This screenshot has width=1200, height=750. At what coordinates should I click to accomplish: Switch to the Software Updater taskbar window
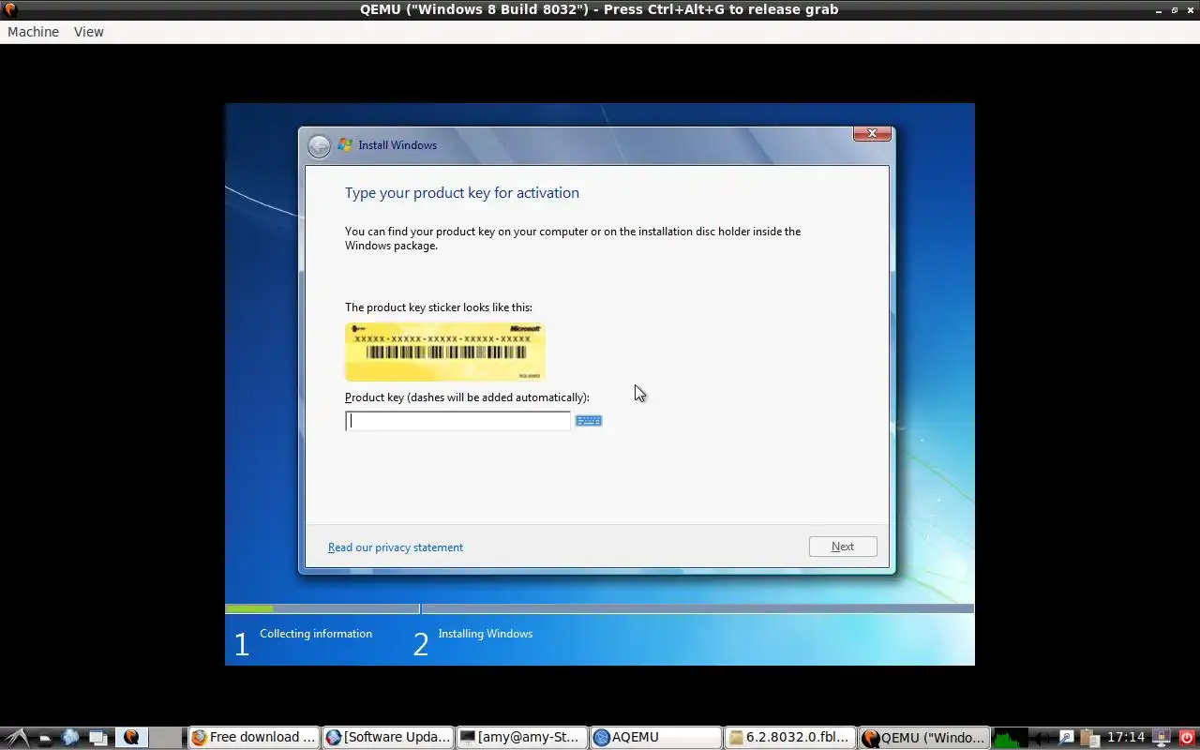click(388, 737)
